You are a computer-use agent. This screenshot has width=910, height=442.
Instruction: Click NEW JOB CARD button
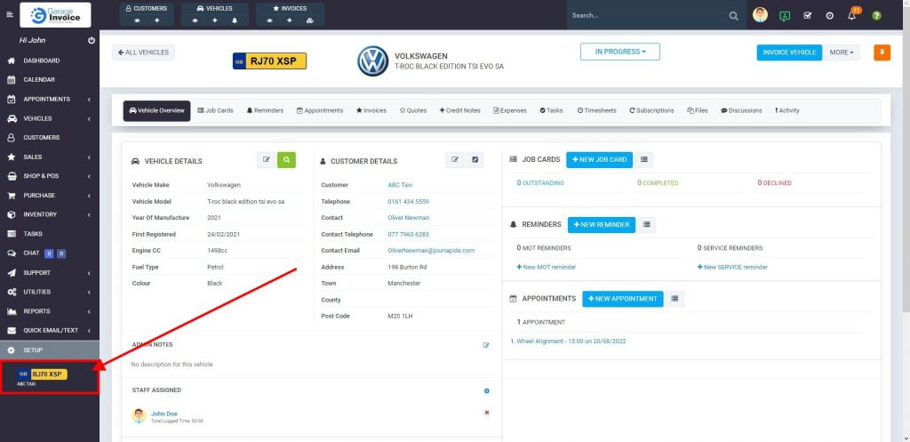point(600,160)
